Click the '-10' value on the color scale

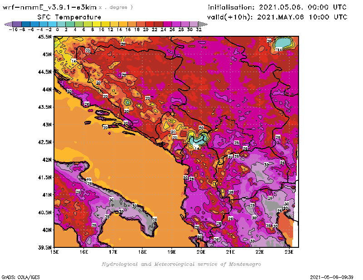tap(13, 29)
